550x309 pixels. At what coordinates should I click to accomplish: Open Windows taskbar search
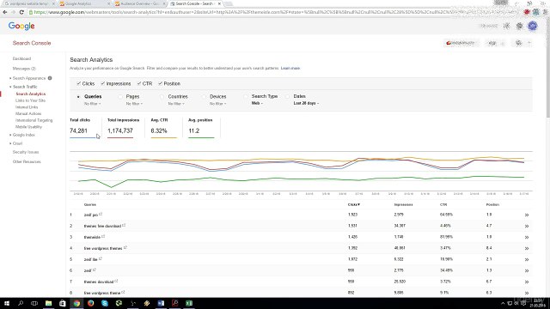(21, 303)
